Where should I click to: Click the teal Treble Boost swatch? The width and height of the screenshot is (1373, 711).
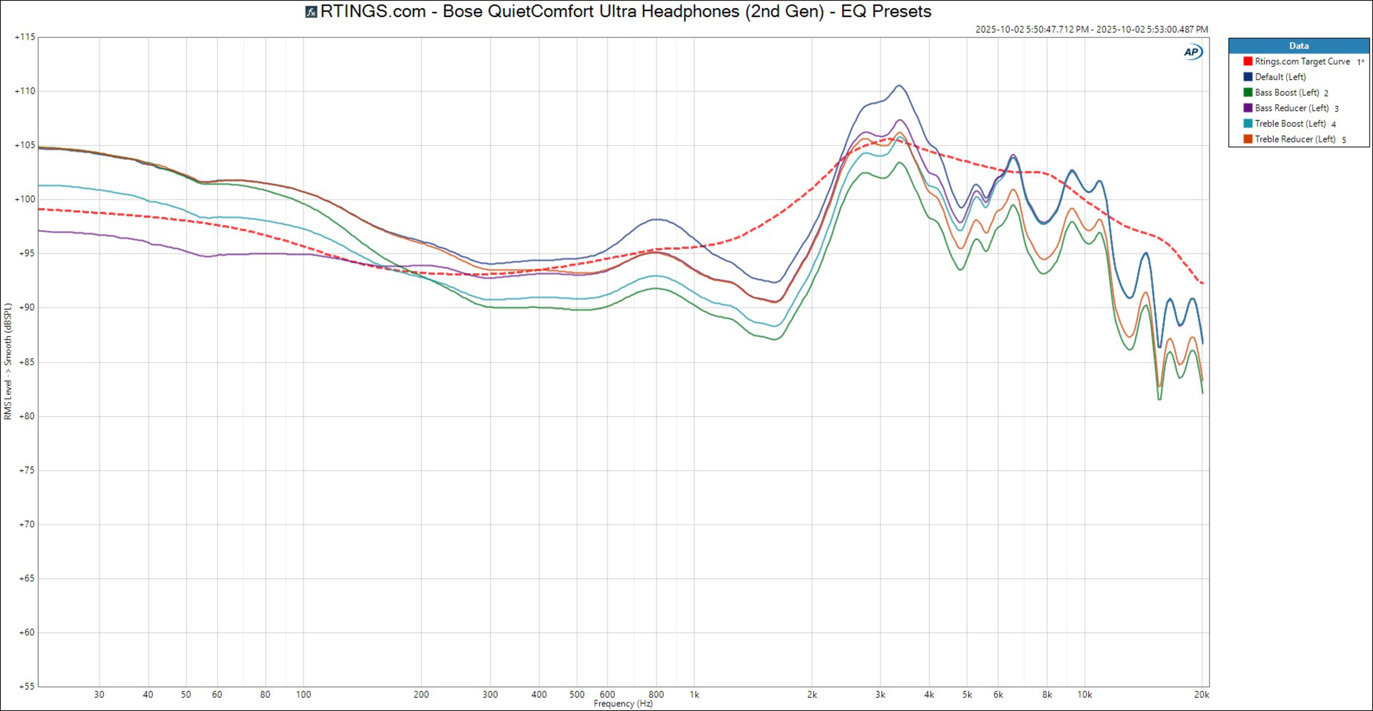(x=1248, y=124)
